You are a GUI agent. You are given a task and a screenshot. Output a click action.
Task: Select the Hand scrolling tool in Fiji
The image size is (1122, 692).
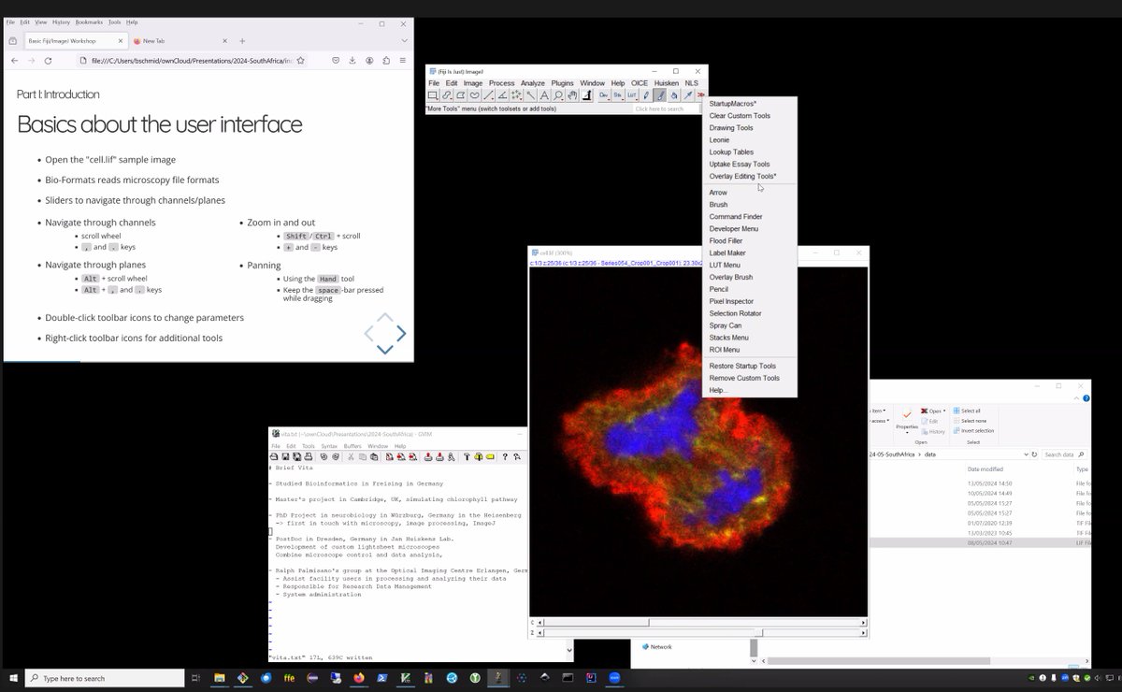(x=572, y=95)
